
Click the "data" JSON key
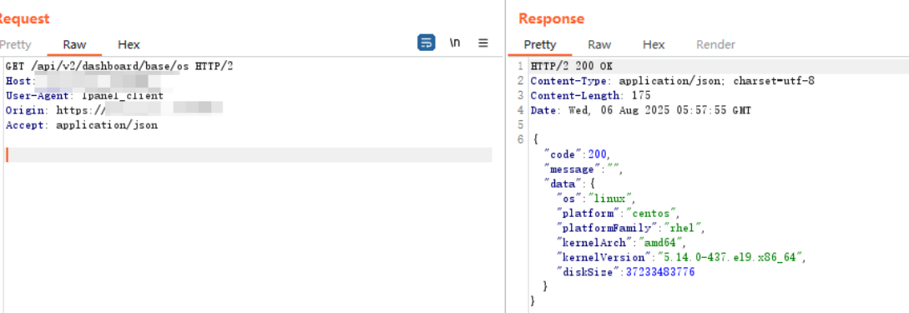(x=562, y=184)
